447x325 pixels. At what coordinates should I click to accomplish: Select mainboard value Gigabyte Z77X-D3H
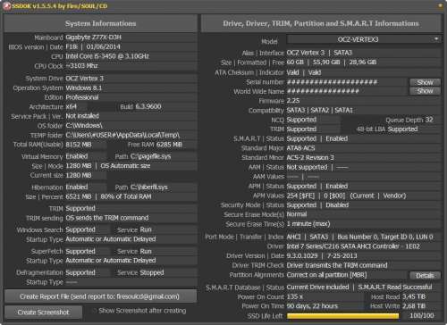[93, 37]
